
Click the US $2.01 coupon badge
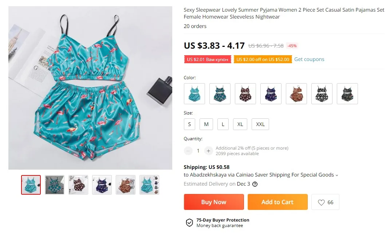point(208,59)
